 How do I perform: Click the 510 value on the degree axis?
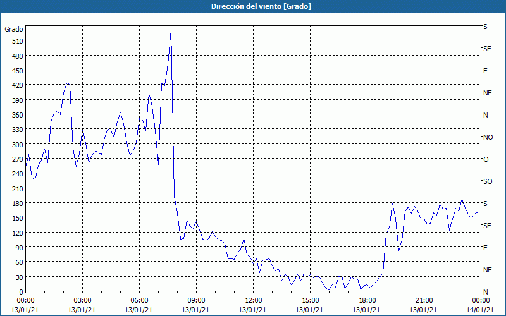point(18,41)
